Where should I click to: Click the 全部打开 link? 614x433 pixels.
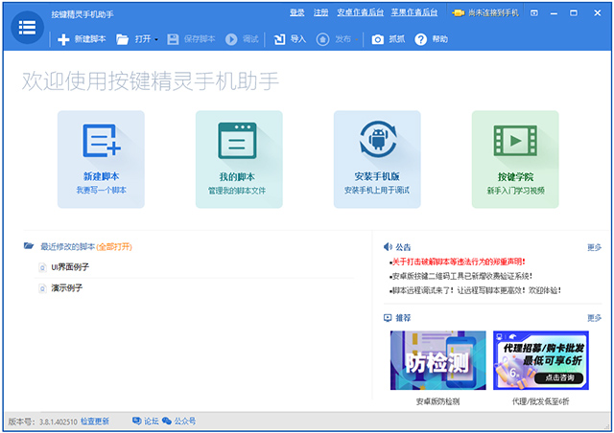tap(114, 247)
